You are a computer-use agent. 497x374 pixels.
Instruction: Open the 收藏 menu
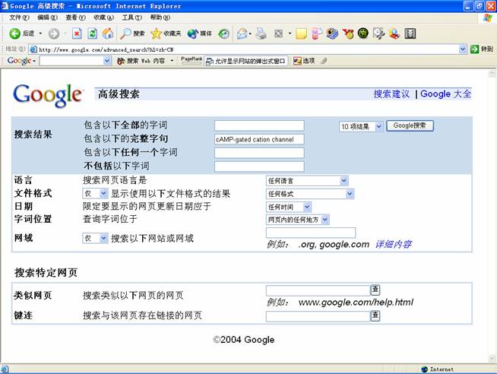pyautogui.click(x=103, y=17)
